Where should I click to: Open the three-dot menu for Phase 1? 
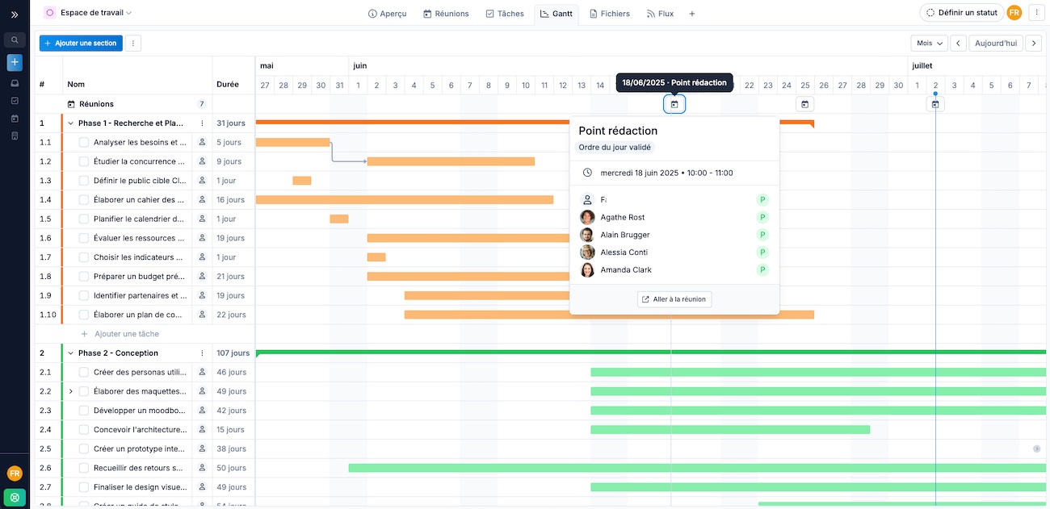[x=202, y=123]
